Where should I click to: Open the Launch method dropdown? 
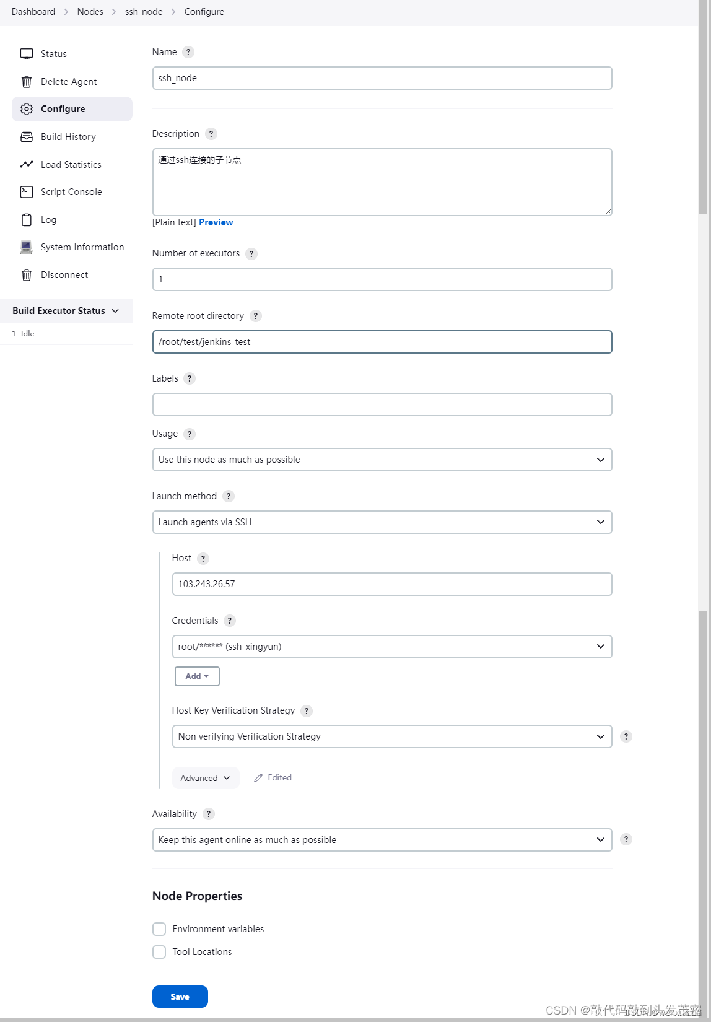[382, 522]
